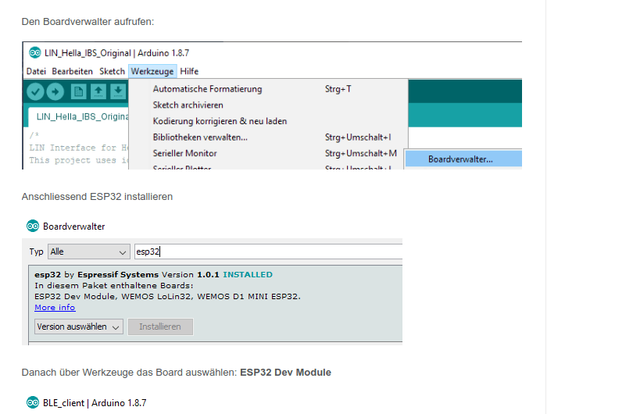Click the esp32 search field
Viewport: 633px width, 414px height.
click(x=269, y=252)
